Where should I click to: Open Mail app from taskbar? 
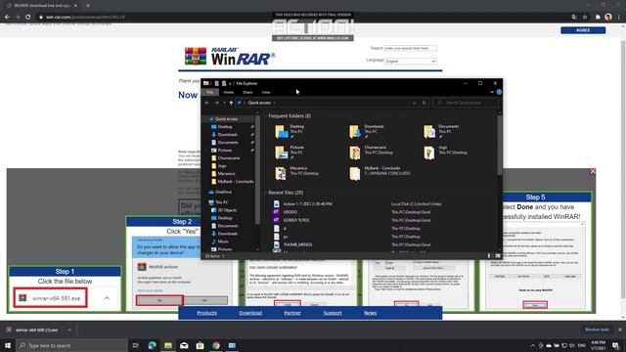pyautogui.click(x=184, y=345)
